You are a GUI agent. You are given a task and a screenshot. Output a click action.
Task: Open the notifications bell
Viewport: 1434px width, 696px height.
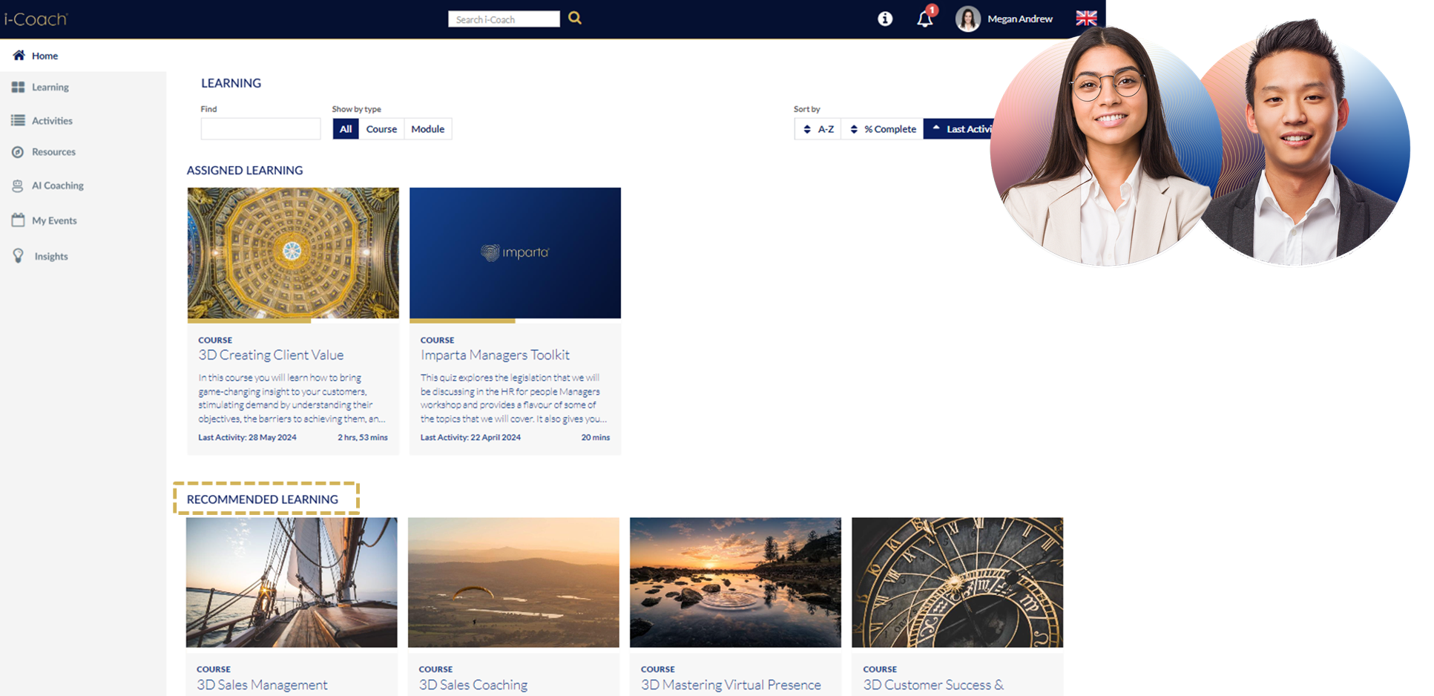point(924,19)
